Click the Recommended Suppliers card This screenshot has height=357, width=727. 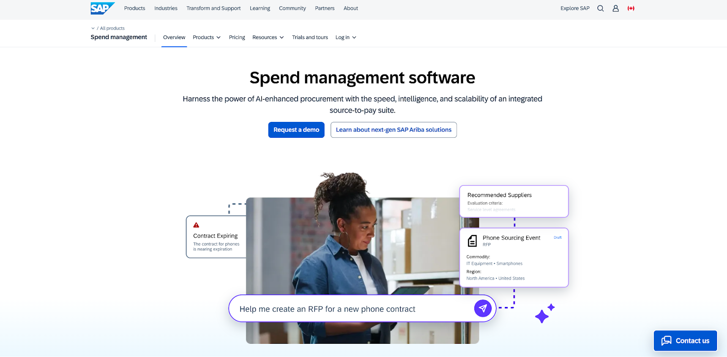point(514,201)
